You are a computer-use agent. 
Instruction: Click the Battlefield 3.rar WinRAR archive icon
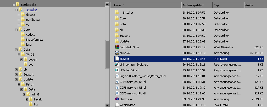117,47
